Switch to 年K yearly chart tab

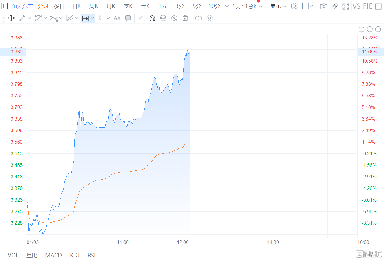tap(145, 6)
